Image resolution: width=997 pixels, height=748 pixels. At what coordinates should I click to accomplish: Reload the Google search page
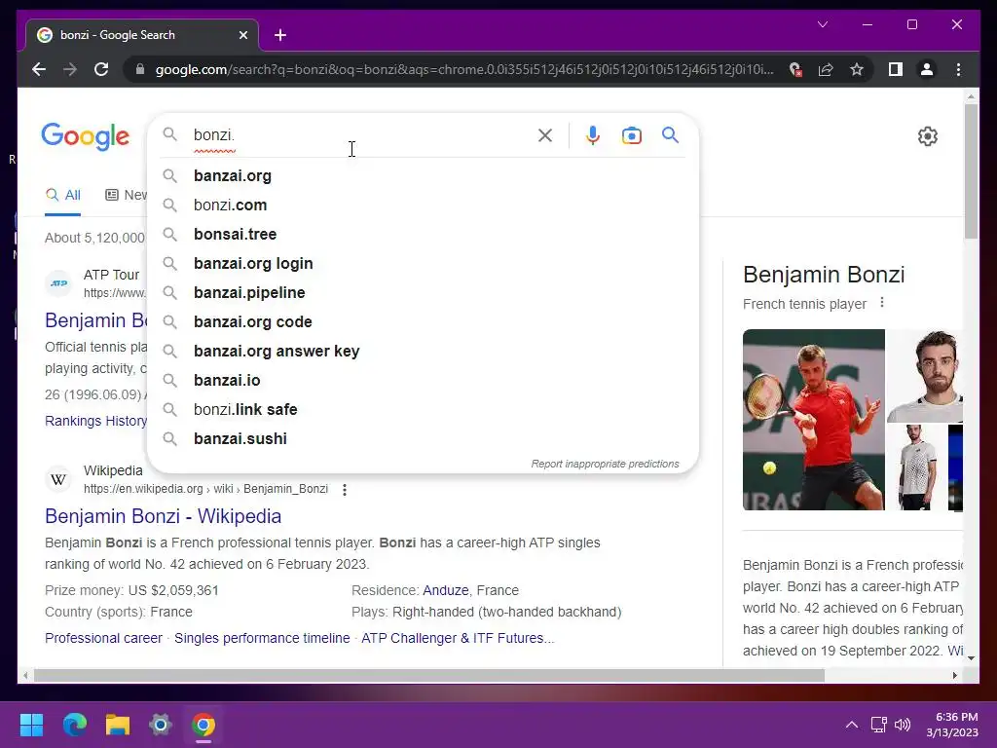coord(101,69)
